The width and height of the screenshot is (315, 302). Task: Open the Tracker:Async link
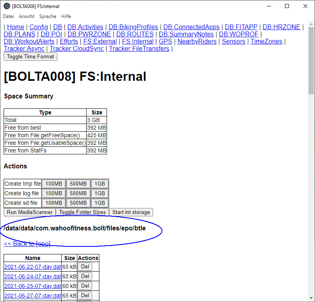tap(24, 48)
